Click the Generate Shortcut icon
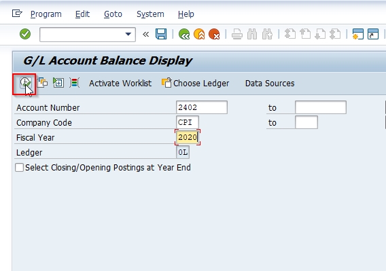Screen dimensions: 386x271 click(x=373, y=34)
